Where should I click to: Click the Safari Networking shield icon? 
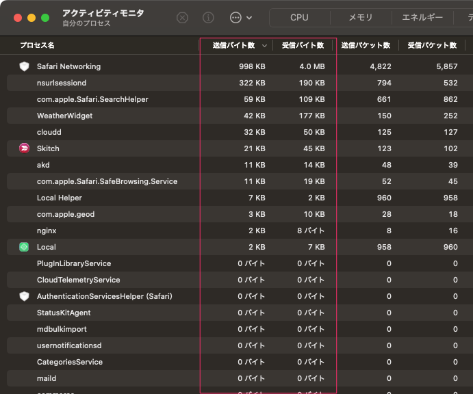click(x=24, y=66)
